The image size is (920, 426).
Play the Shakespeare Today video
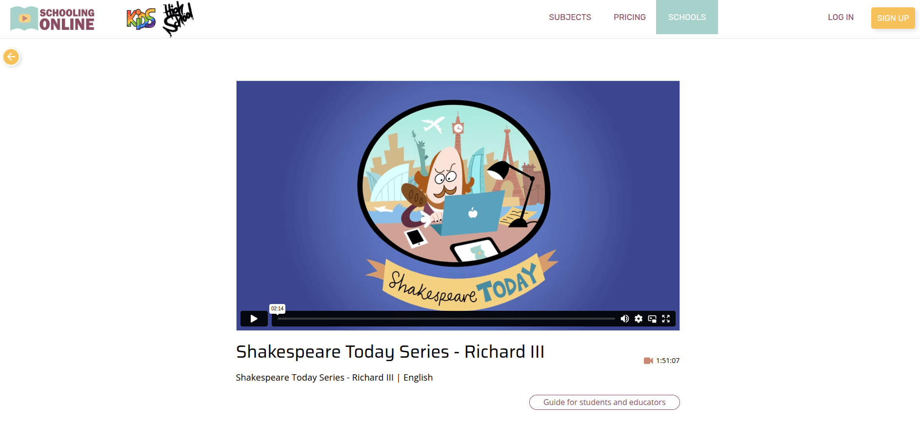(x=254, y=319)
